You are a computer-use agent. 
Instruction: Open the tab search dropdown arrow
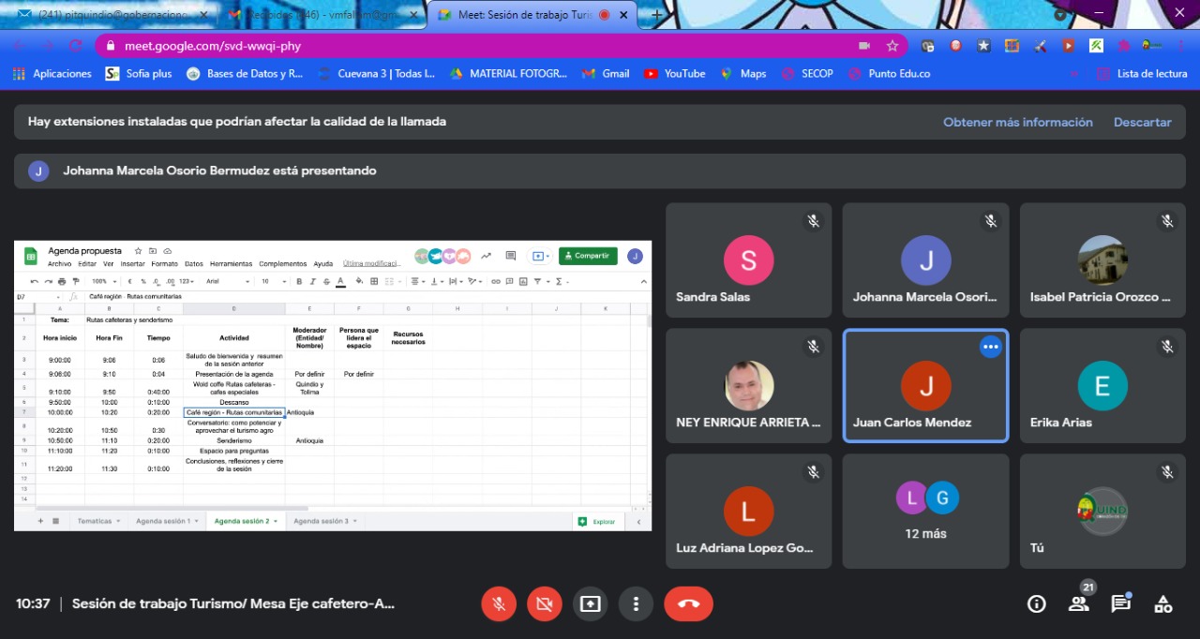pos(1060,15)
